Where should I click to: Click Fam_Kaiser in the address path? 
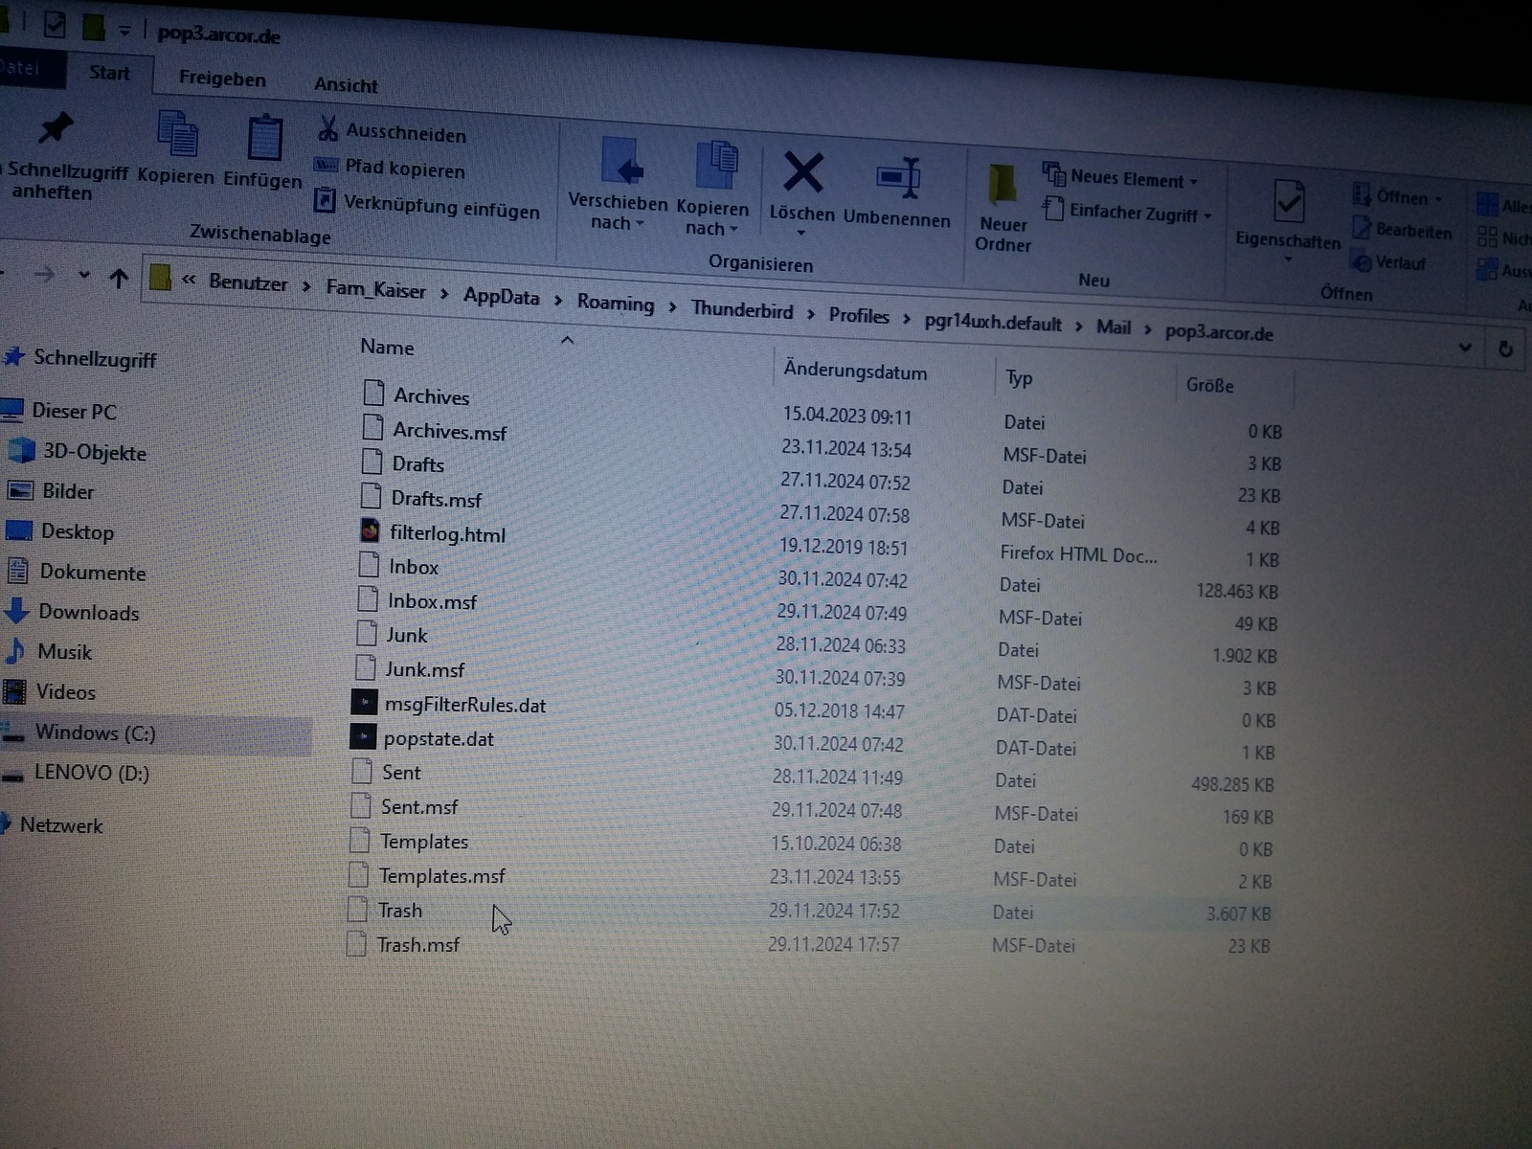tap(375, 289)
